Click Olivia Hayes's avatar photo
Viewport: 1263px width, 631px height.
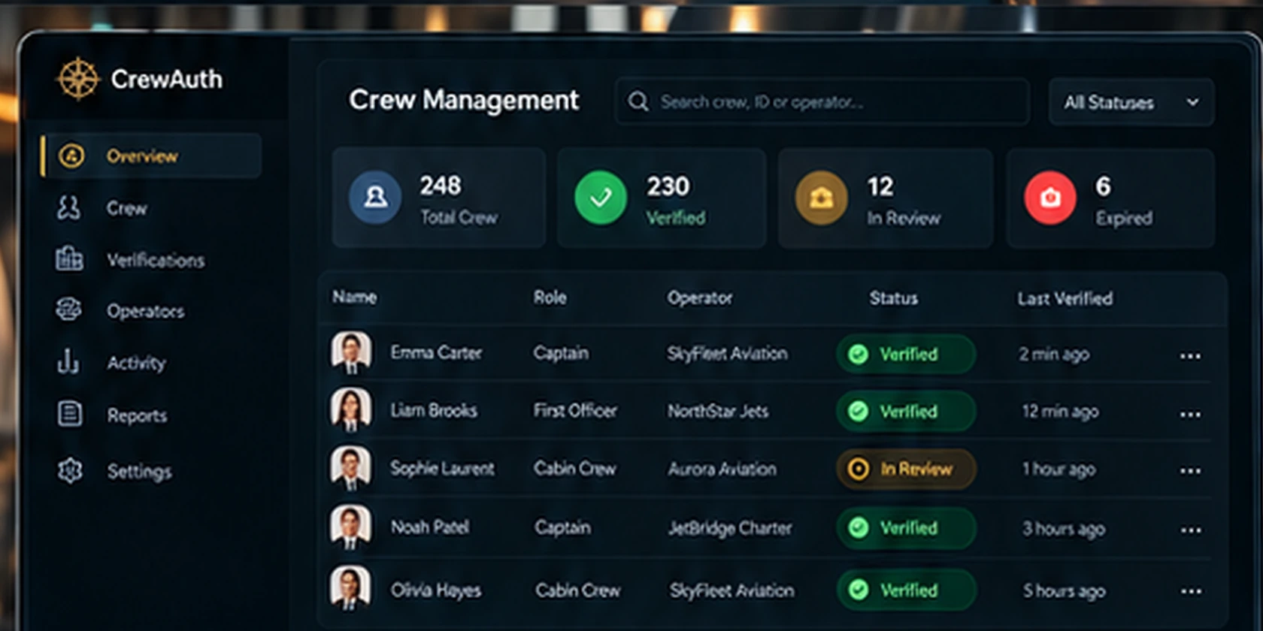tap(351, 589)
